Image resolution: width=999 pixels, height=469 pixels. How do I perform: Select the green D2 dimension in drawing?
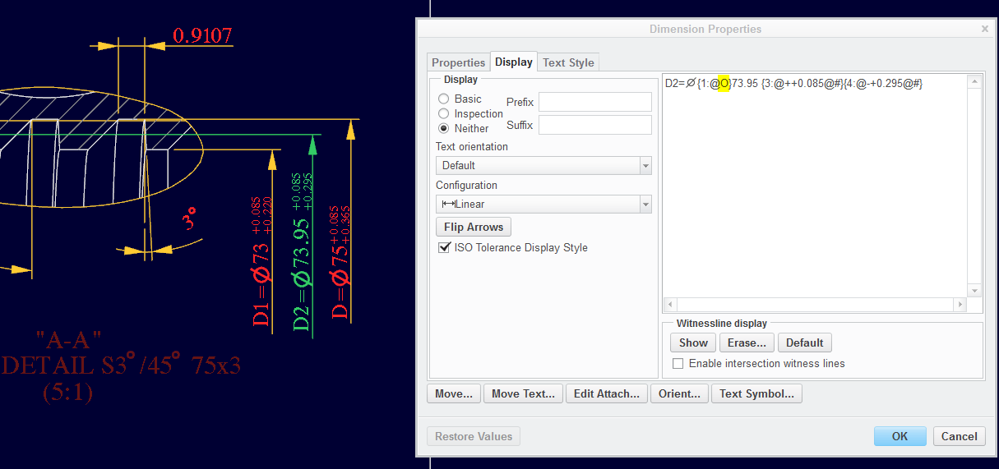[x=303, y=253]
